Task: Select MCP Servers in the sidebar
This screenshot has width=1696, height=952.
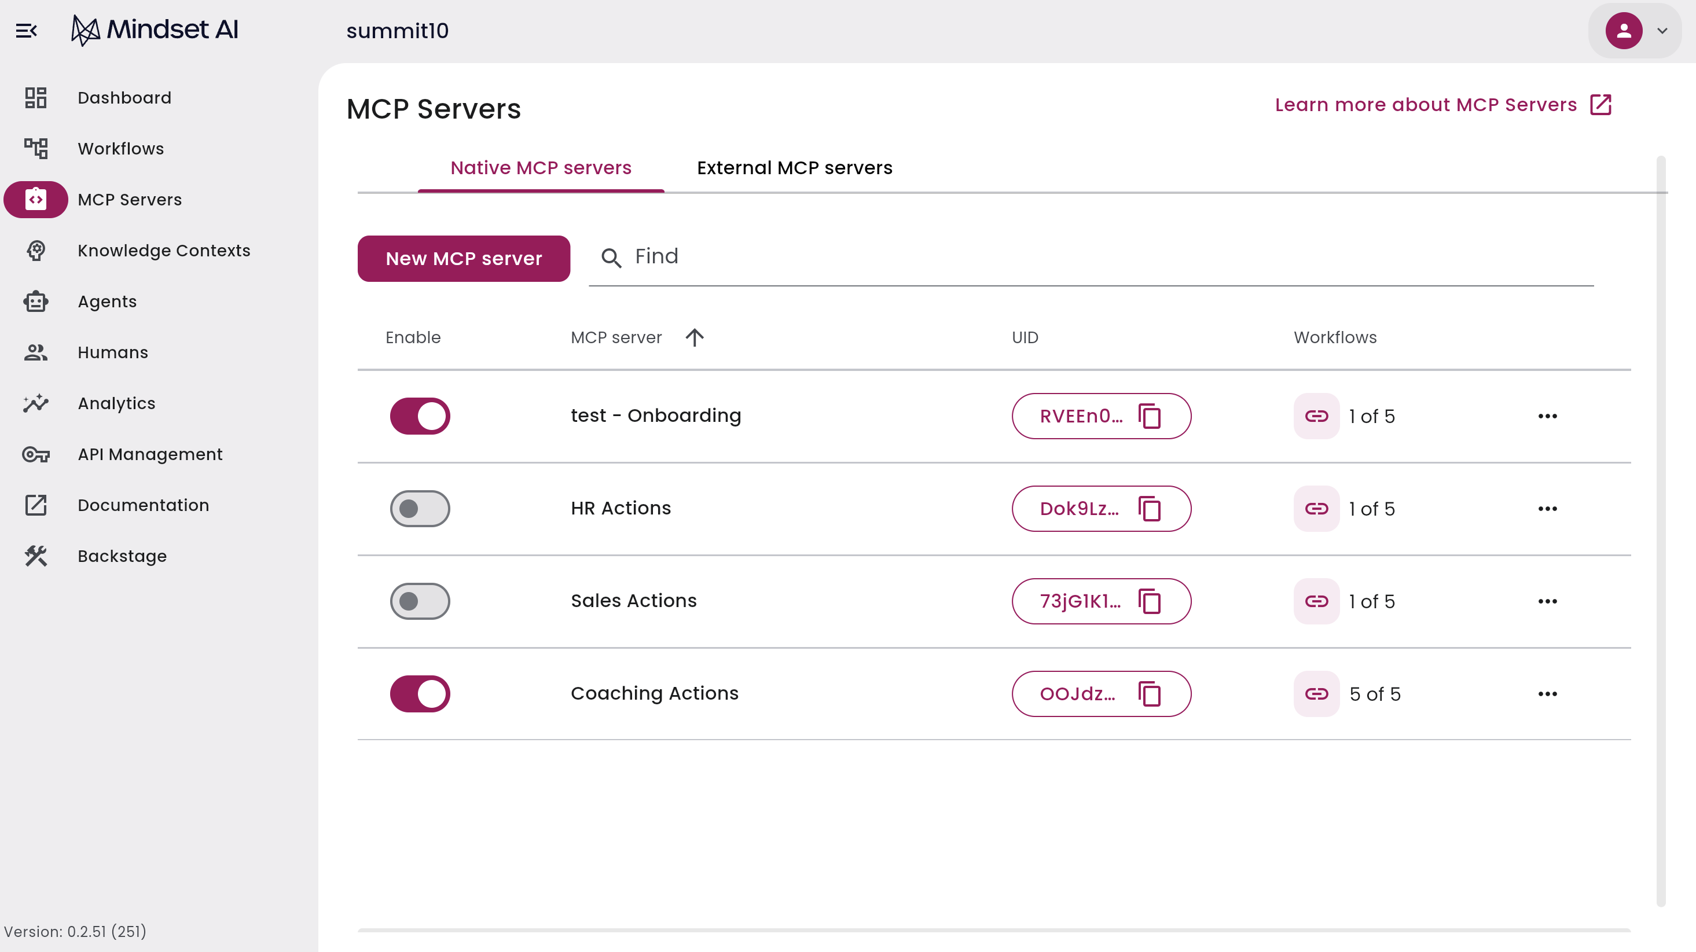Action: coord(130,199)
